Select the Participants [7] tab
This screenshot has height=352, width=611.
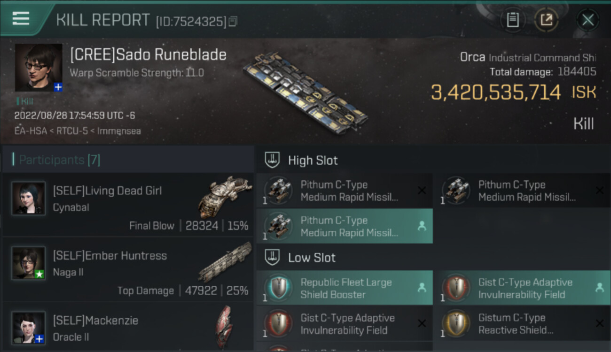tap(59, 160)
